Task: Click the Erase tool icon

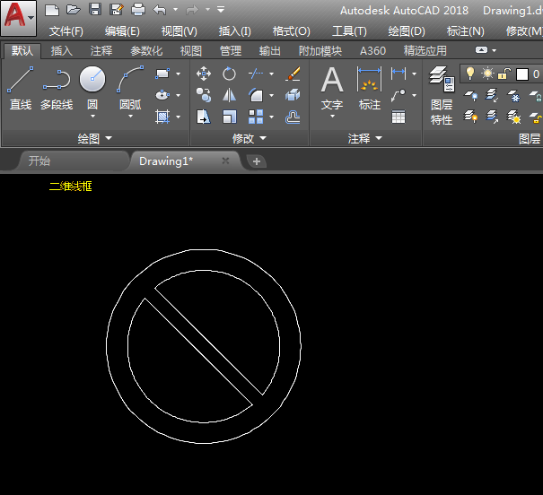Action: click(293, 74)
